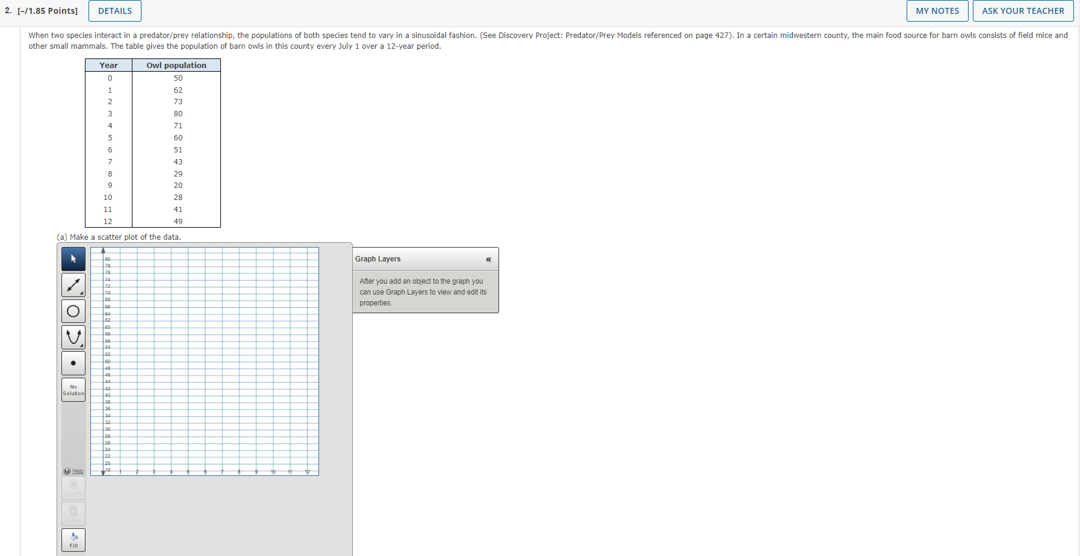Open the DETAILS panel
This screenshot has height=556, width=1080.
[114, 10]
